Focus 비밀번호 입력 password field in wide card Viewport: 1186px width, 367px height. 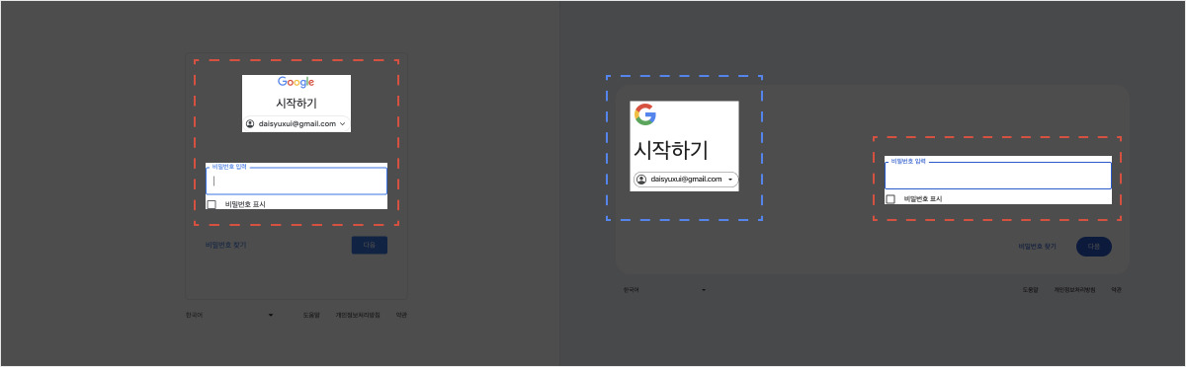tap(998, 175)
